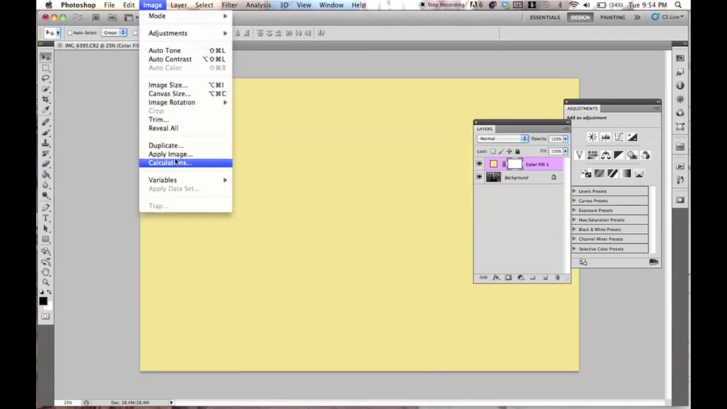Toggle lock transparent pixels
This screenshot has width=727, height=409.
point(493,151)
